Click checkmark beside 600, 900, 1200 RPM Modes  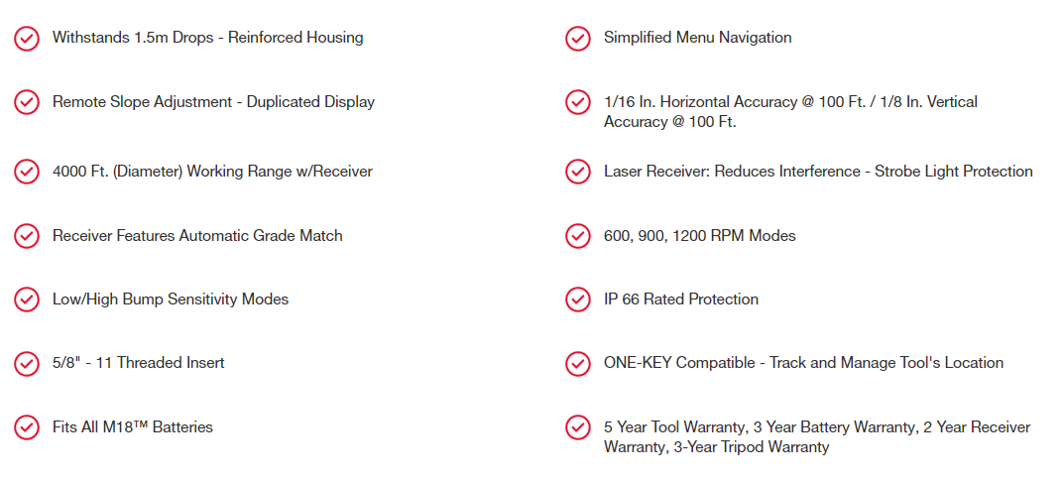pos(578,236)
